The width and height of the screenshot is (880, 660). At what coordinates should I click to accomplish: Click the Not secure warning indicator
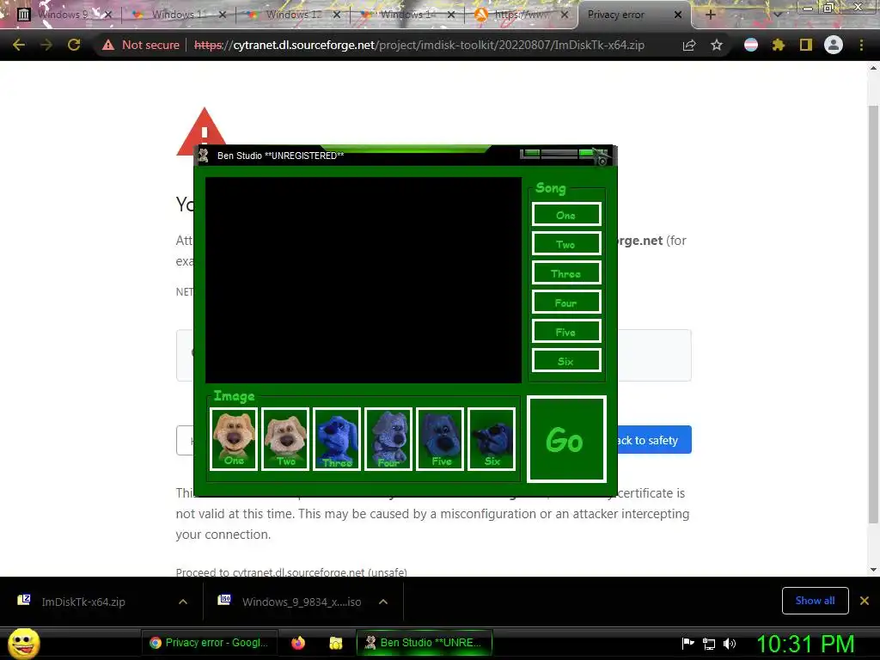click(140, 45)
